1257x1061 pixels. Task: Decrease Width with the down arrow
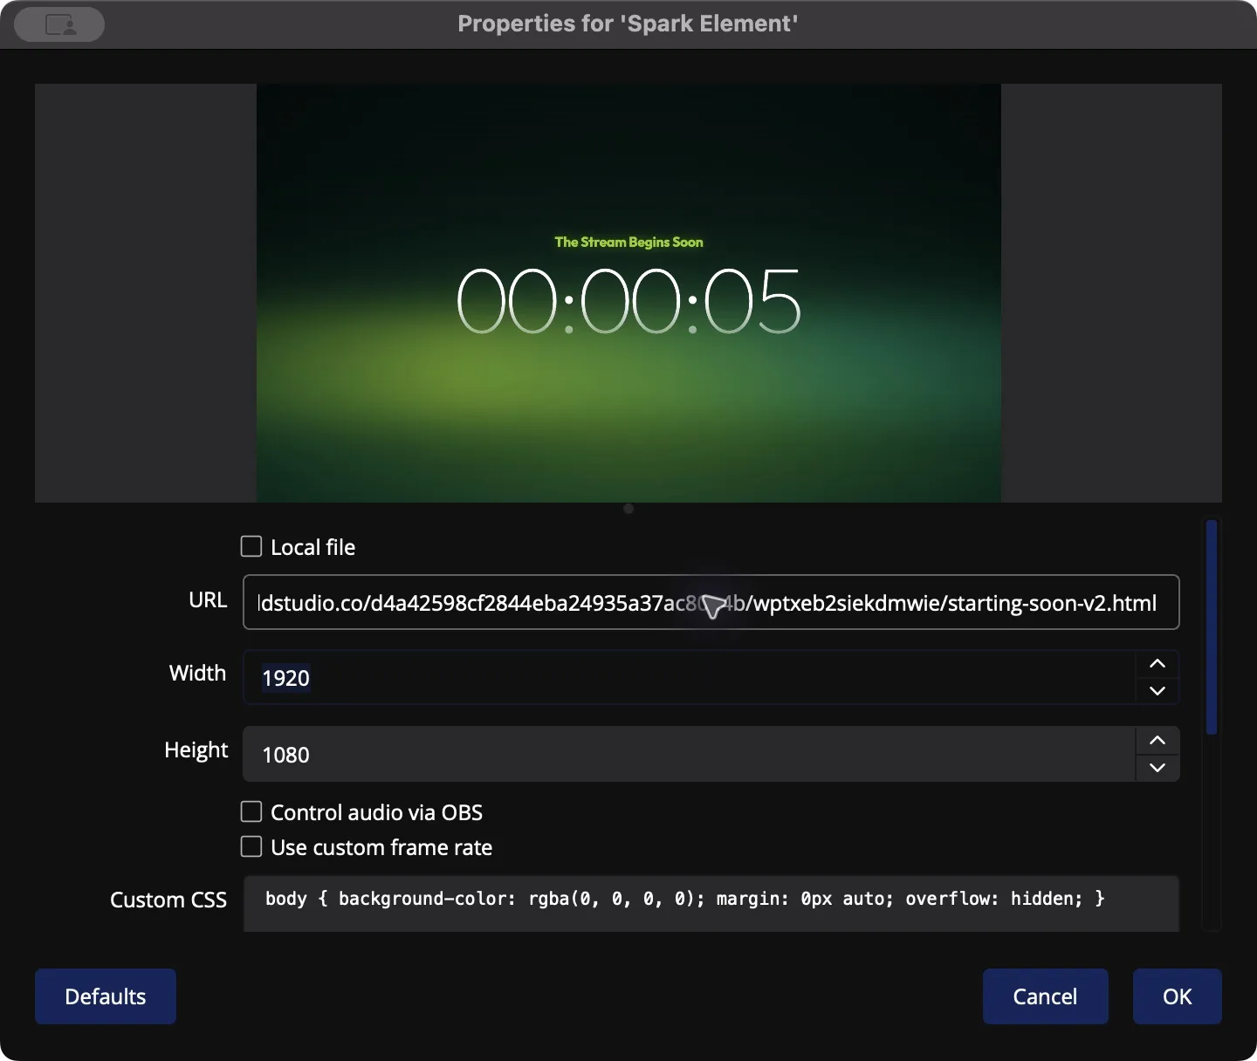pyautogui.click(x=1157, y=691)
